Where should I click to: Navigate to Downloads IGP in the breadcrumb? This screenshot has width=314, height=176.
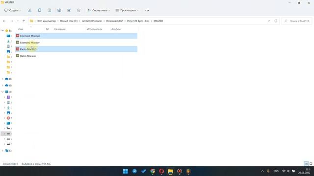(114, 21)
